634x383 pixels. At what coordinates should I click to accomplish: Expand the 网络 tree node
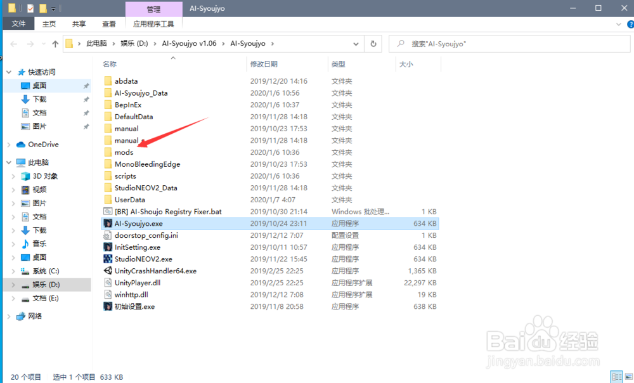click(x=9, y=316)
